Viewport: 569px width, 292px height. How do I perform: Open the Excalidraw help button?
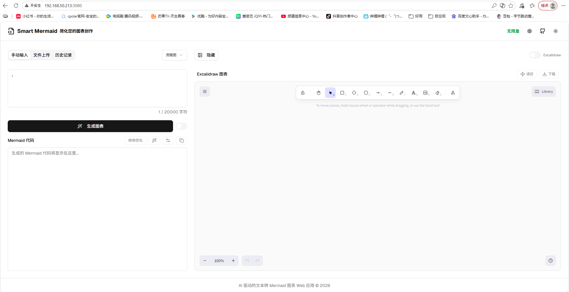(x=551, y=261)
